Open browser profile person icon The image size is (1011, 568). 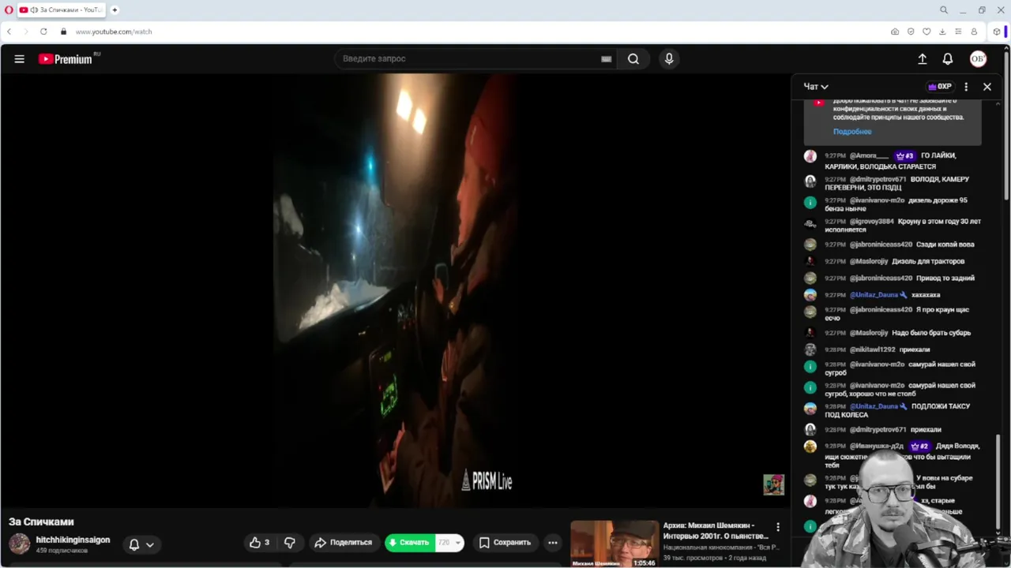(974, 32)
